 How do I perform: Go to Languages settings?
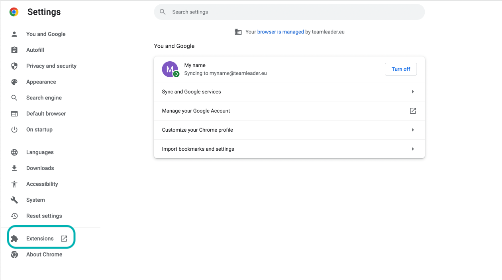coord(40,152)
